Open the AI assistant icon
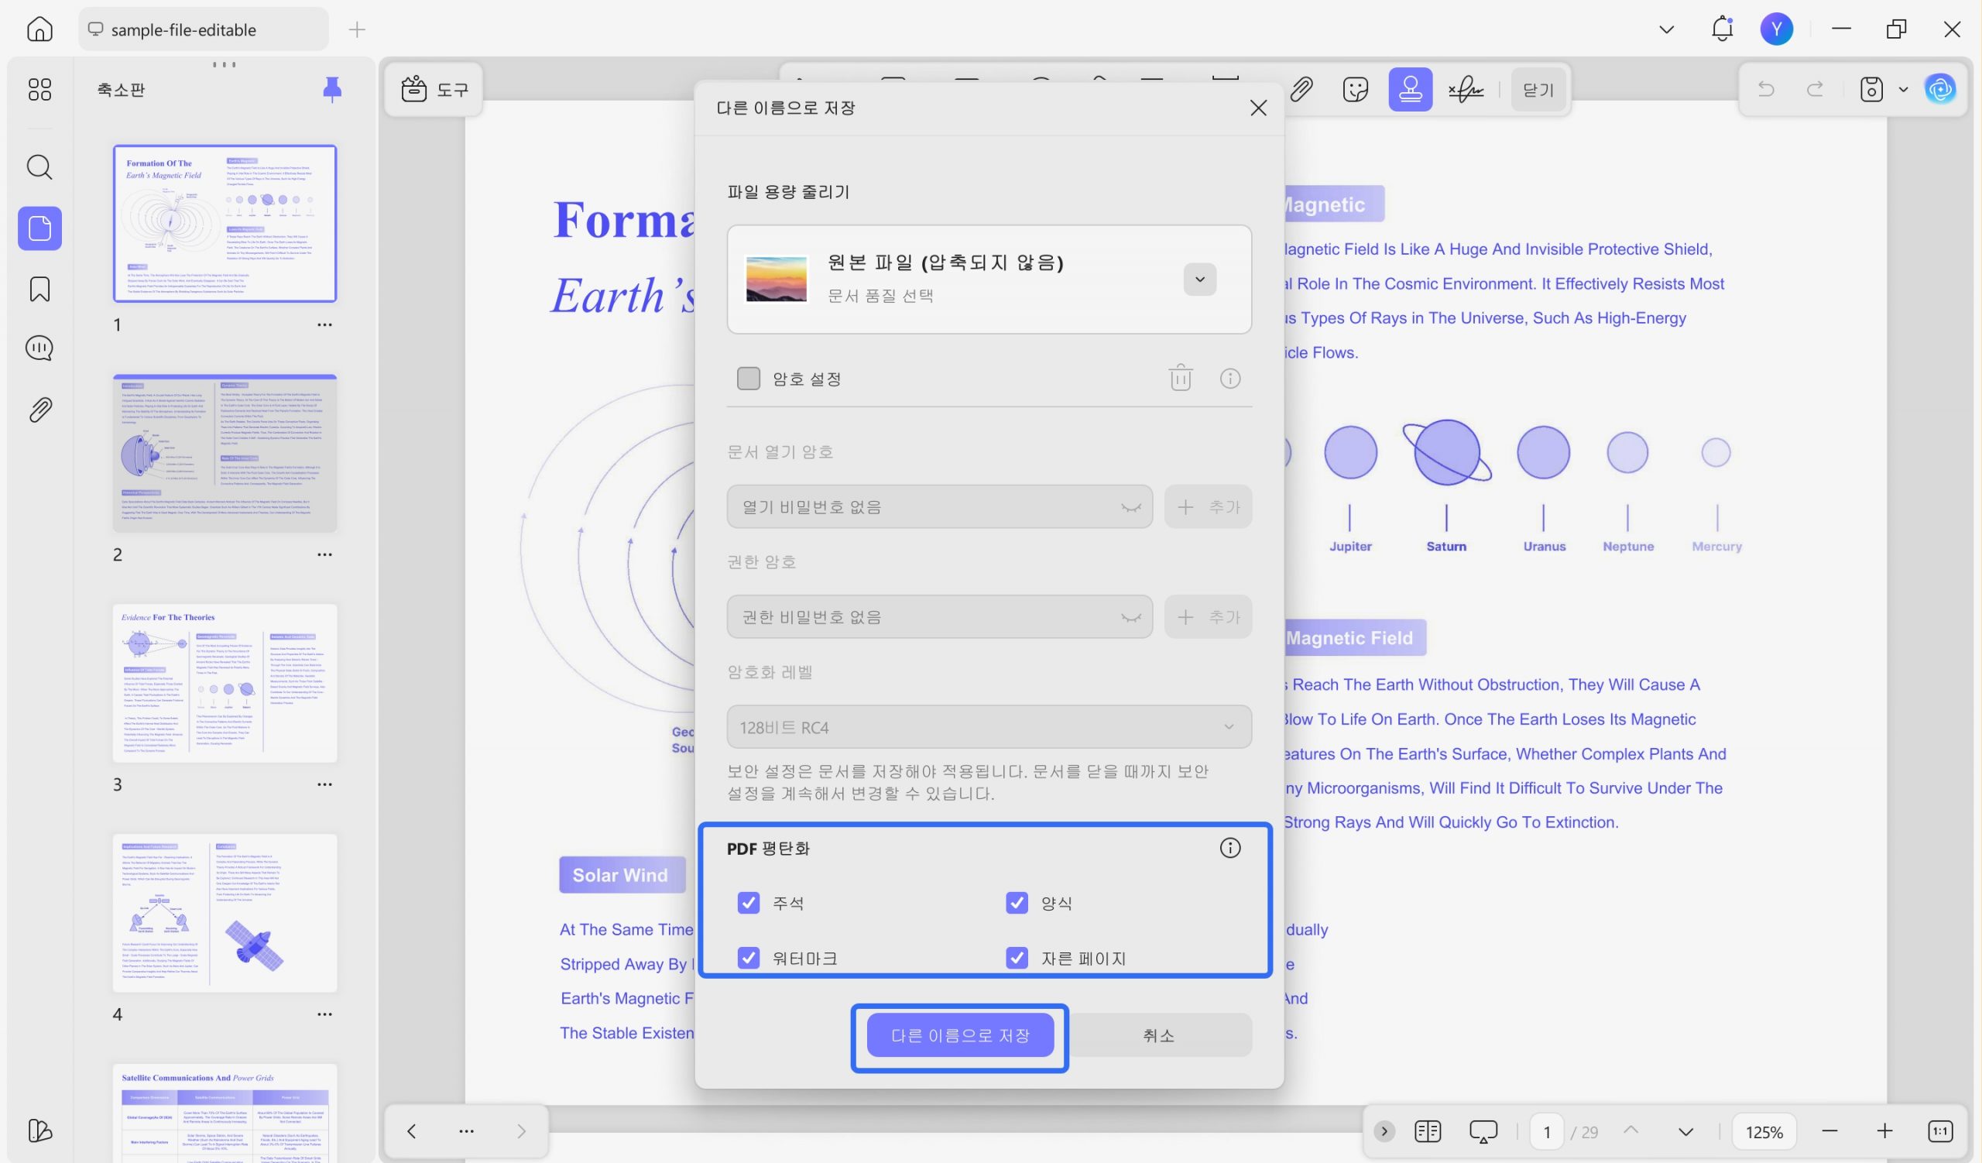This screenshot has width=1982, height=1163. (x=1940, y=89)
